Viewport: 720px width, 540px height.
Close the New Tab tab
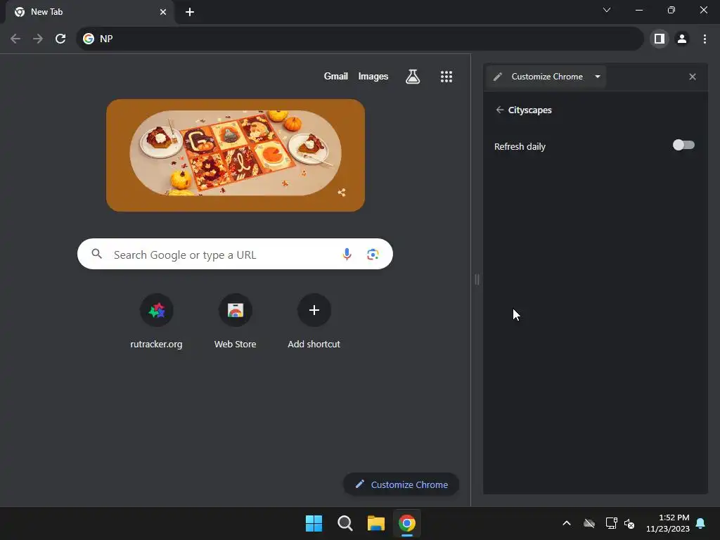pyautogui.click(x=163, y=12)
